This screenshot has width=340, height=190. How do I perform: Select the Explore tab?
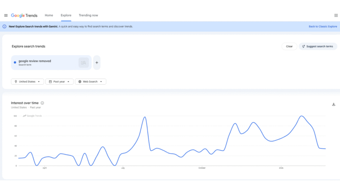66,15
